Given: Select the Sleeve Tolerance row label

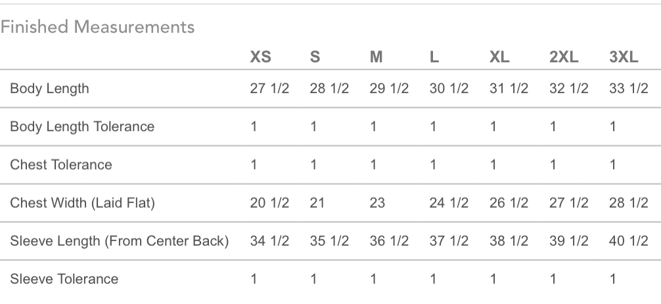Looking at the screenshot, I should [x=64, y=278].
